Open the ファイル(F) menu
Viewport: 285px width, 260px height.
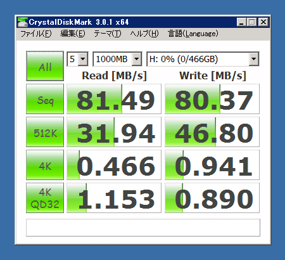pyautogui.click(x=36, y=34)
